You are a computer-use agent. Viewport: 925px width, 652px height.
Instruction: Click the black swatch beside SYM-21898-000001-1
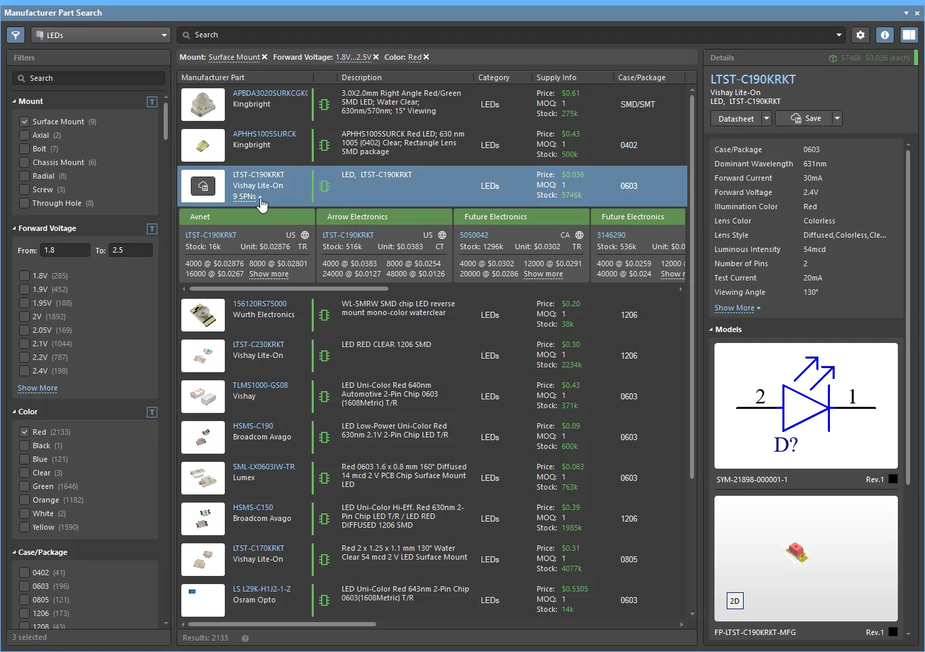[893, 479]
